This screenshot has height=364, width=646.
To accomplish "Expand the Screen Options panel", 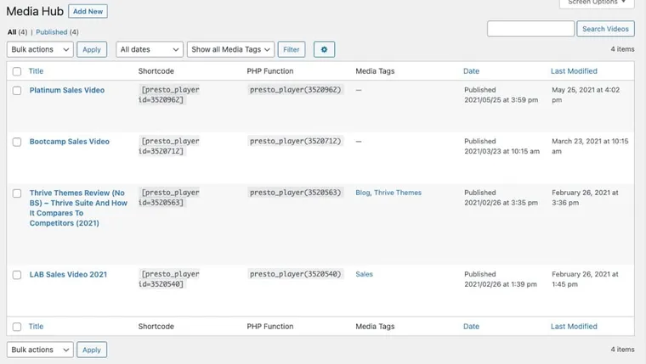I will point(597,3).
